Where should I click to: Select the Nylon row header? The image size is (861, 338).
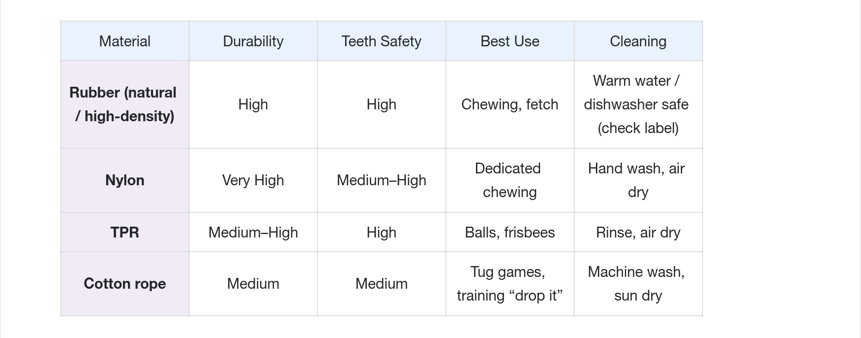[124, 180]
